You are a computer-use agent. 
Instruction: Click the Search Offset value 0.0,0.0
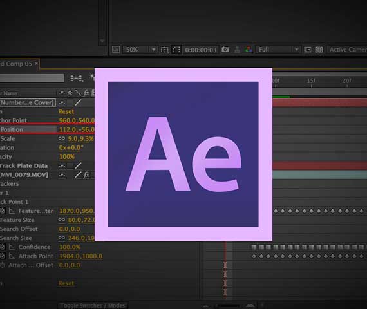[70, 229]
